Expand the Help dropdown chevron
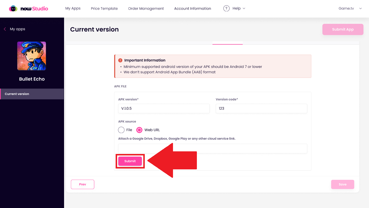The width and height of the screenshot is (369, 208). point(244,8)
